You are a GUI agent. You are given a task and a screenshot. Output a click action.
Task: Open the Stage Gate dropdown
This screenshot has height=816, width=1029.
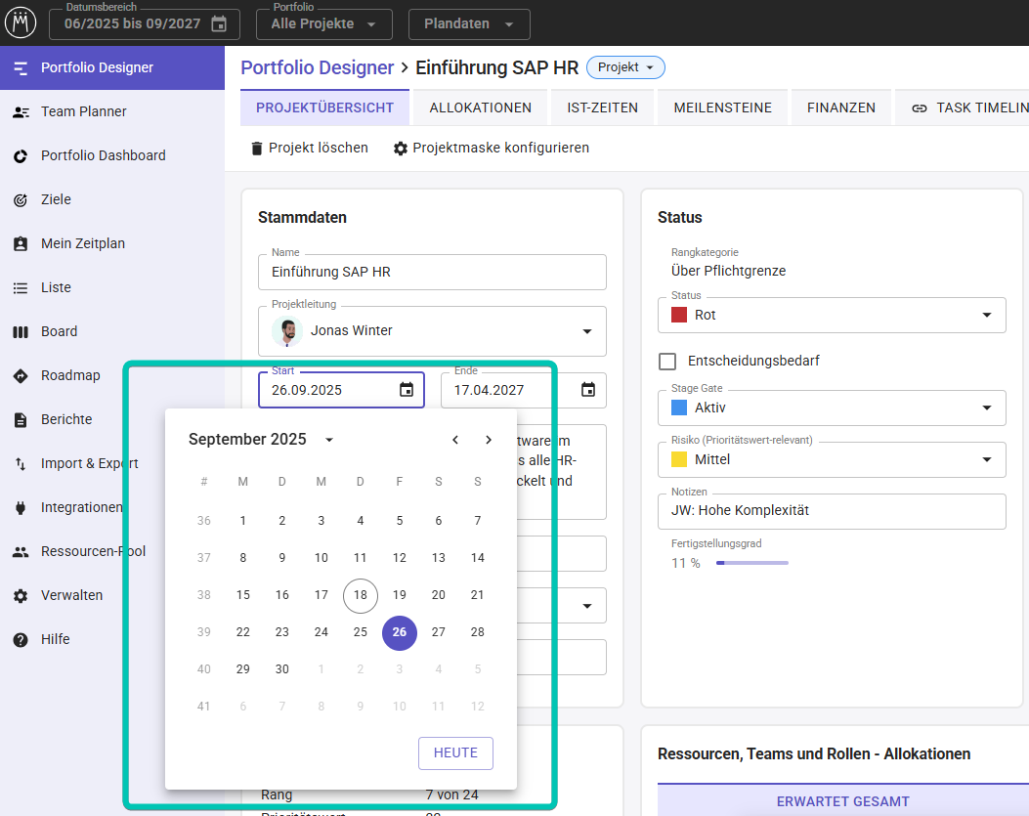[x=986, y=408]
